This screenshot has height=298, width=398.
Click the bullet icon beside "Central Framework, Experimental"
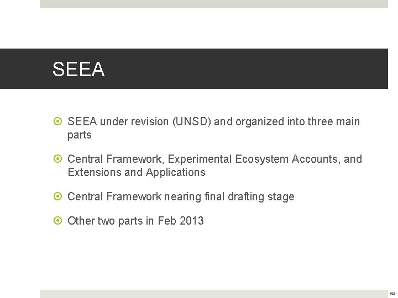click(x=58, y=159)
